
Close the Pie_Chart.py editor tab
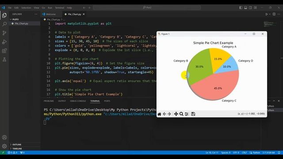click(x=84, y=14)
